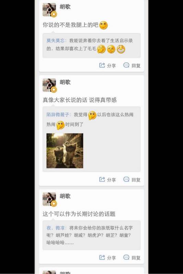Click 胡歌 username on first post
Viewport: 183px width, 274px height.
[x=65, y=7]
